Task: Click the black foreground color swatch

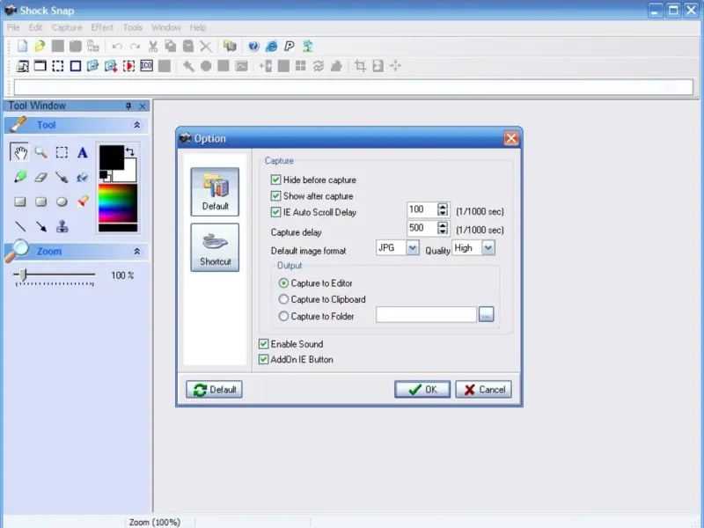Action: [111, 157]
